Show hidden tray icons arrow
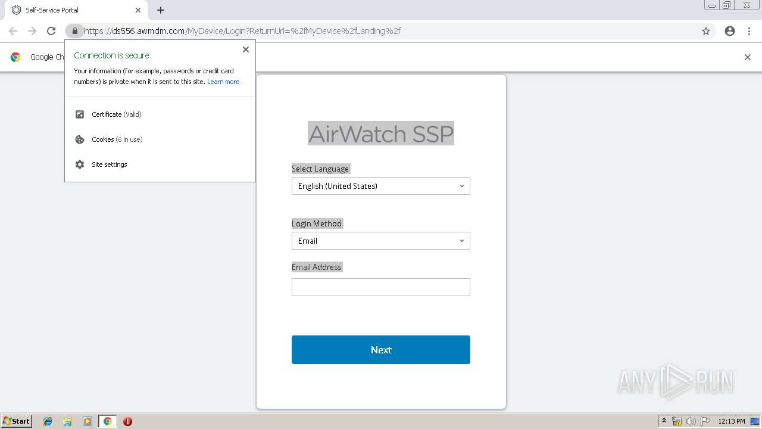Image resolution: width=762 pixels, height=429 pixels. tap(664, 421)
